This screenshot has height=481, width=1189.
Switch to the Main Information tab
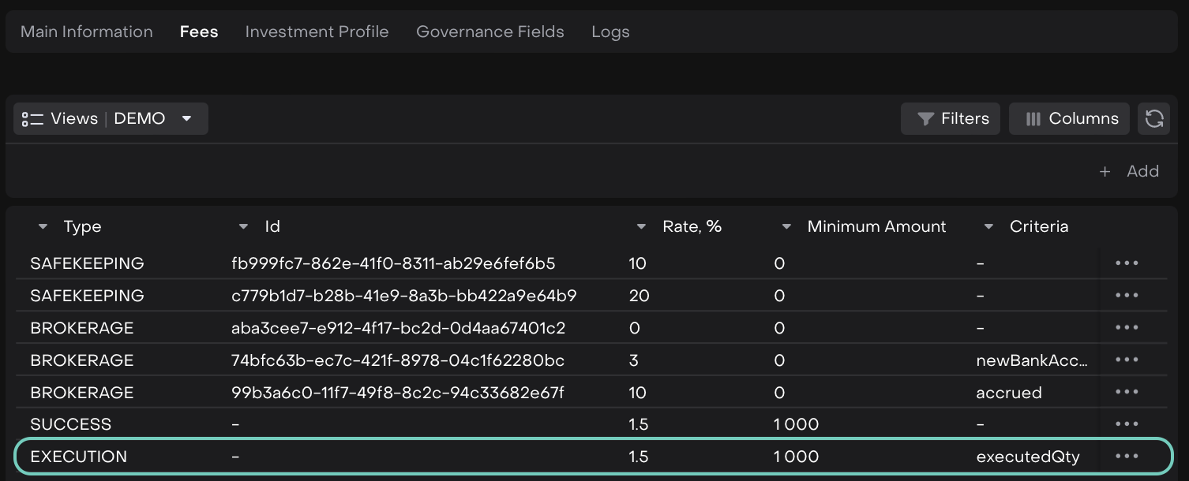pos(87,32)
